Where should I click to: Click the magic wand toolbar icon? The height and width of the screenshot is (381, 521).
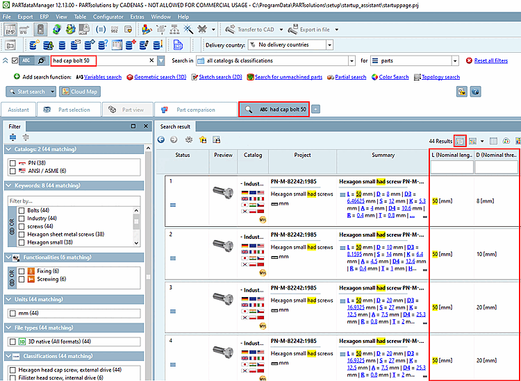[188, 30]
